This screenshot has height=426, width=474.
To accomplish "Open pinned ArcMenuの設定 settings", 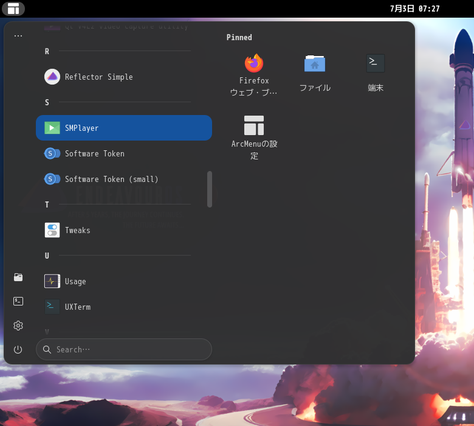I will (254, 137).
